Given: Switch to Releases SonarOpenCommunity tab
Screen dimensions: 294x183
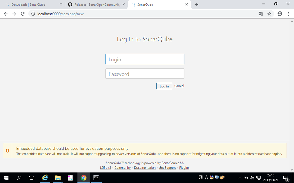Looking at the screenshot, I should point(97,5).
